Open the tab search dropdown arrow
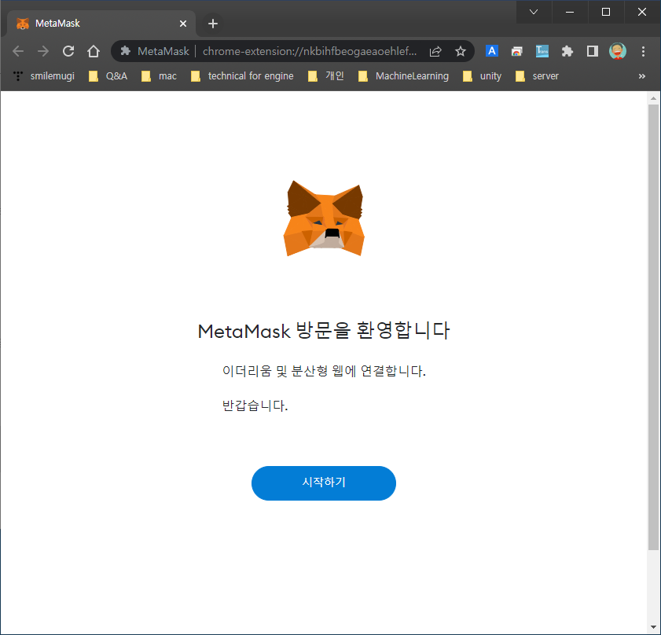The image size is (661, 635). [534, 12]
